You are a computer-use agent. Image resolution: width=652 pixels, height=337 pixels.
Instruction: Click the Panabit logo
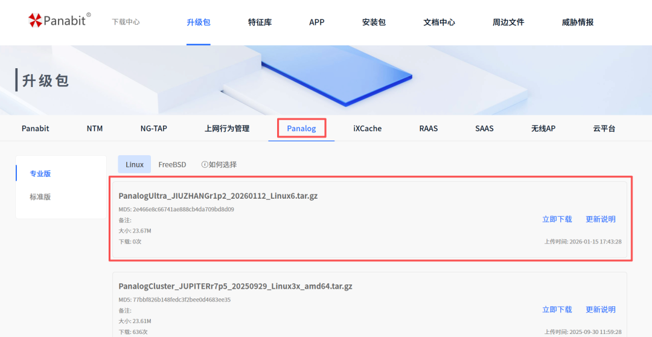click(59, 19)
